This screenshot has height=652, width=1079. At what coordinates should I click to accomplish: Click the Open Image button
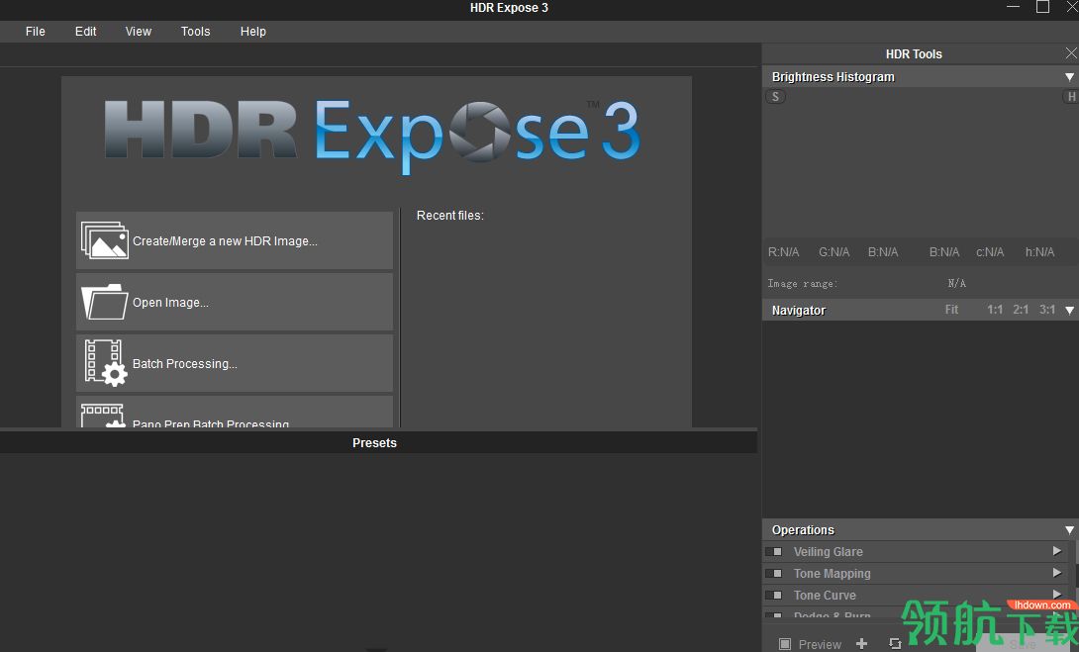tap(235, 302)
